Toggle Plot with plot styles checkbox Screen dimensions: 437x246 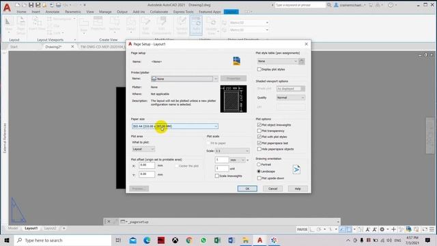[x=259, y=137]
